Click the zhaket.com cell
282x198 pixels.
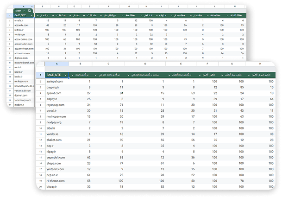pos(57,140)
